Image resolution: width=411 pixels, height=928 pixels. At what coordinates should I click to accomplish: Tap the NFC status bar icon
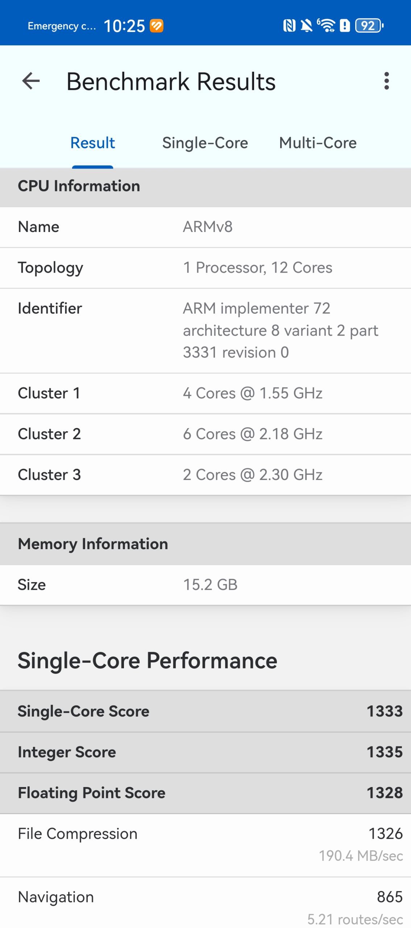(x=289, y=26)
